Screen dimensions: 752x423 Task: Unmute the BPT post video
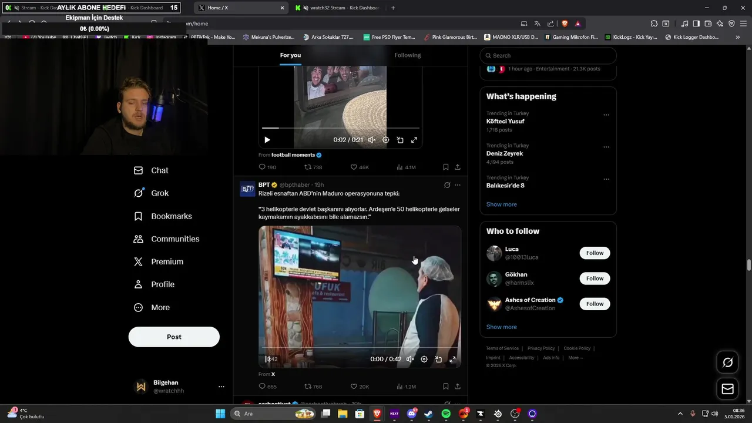coord(410,359)
